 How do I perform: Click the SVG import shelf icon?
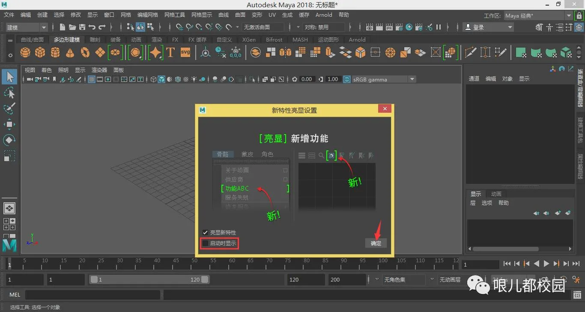(x=185, y=52)
